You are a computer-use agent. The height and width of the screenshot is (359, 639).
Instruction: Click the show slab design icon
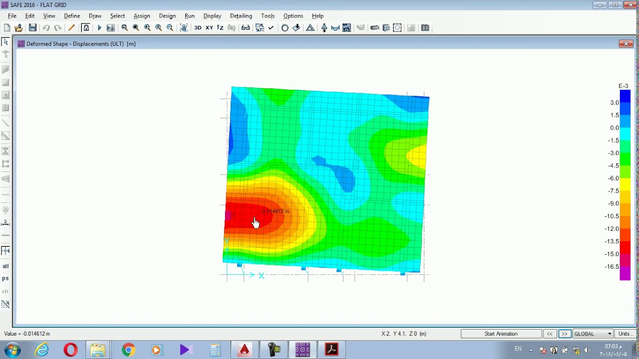[x=375, y=28]
